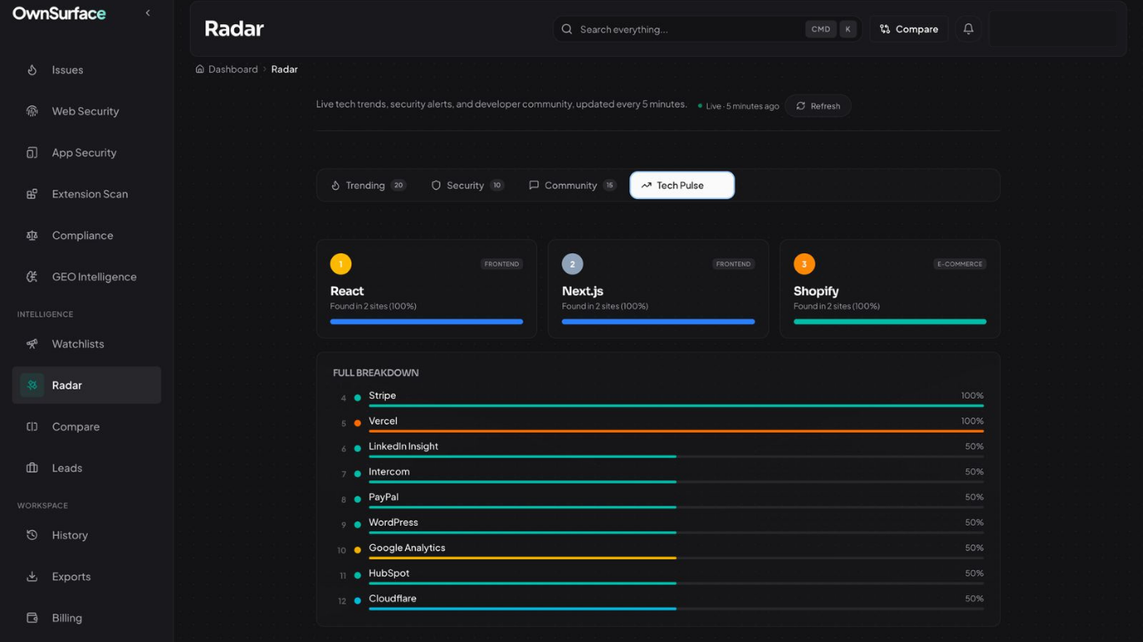The height and width of the screenshot is (642, 1143).
Task: Click the search magnifier icon
Action: click(566, 29)
